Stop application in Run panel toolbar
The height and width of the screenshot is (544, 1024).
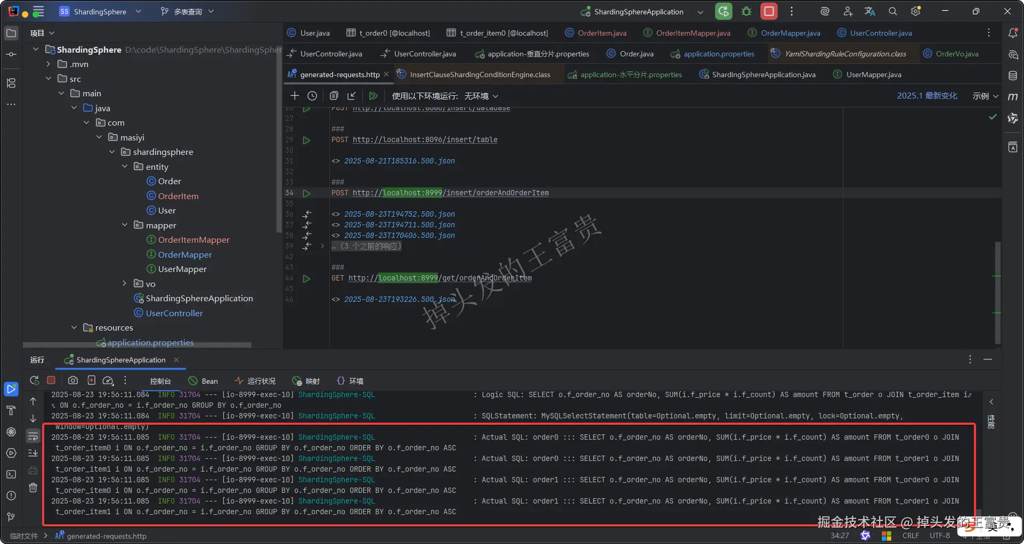point(51,381)
